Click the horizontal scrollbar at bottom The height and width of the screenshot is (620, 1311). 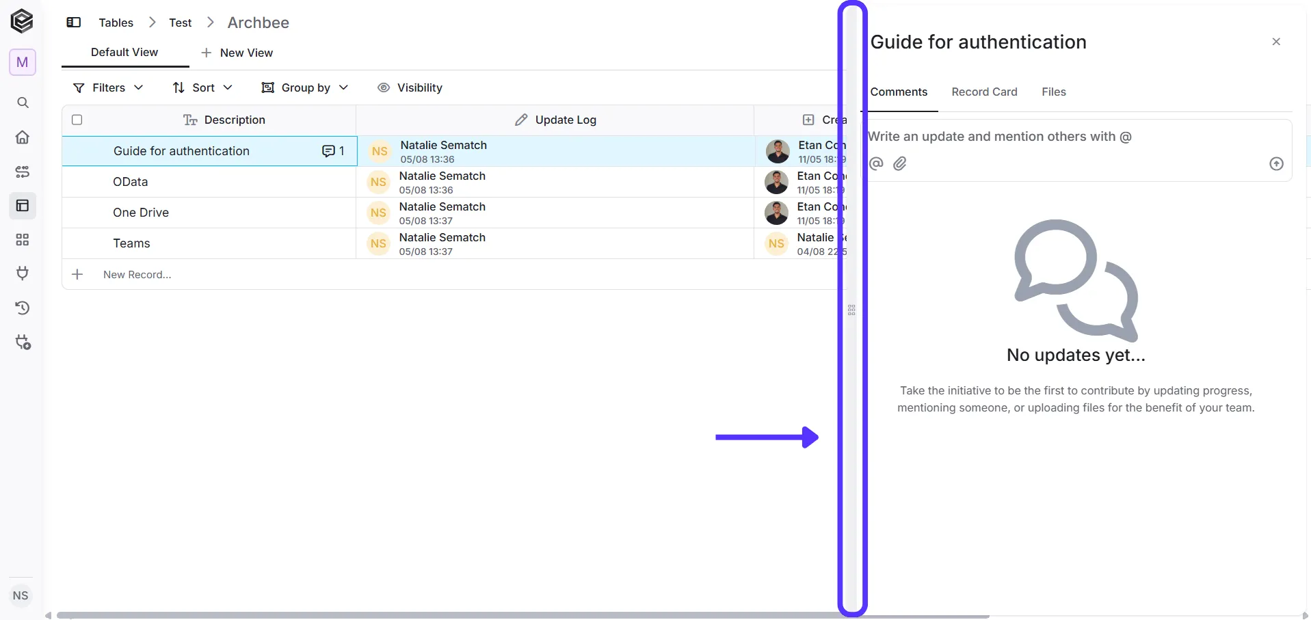tap(523, 615)
